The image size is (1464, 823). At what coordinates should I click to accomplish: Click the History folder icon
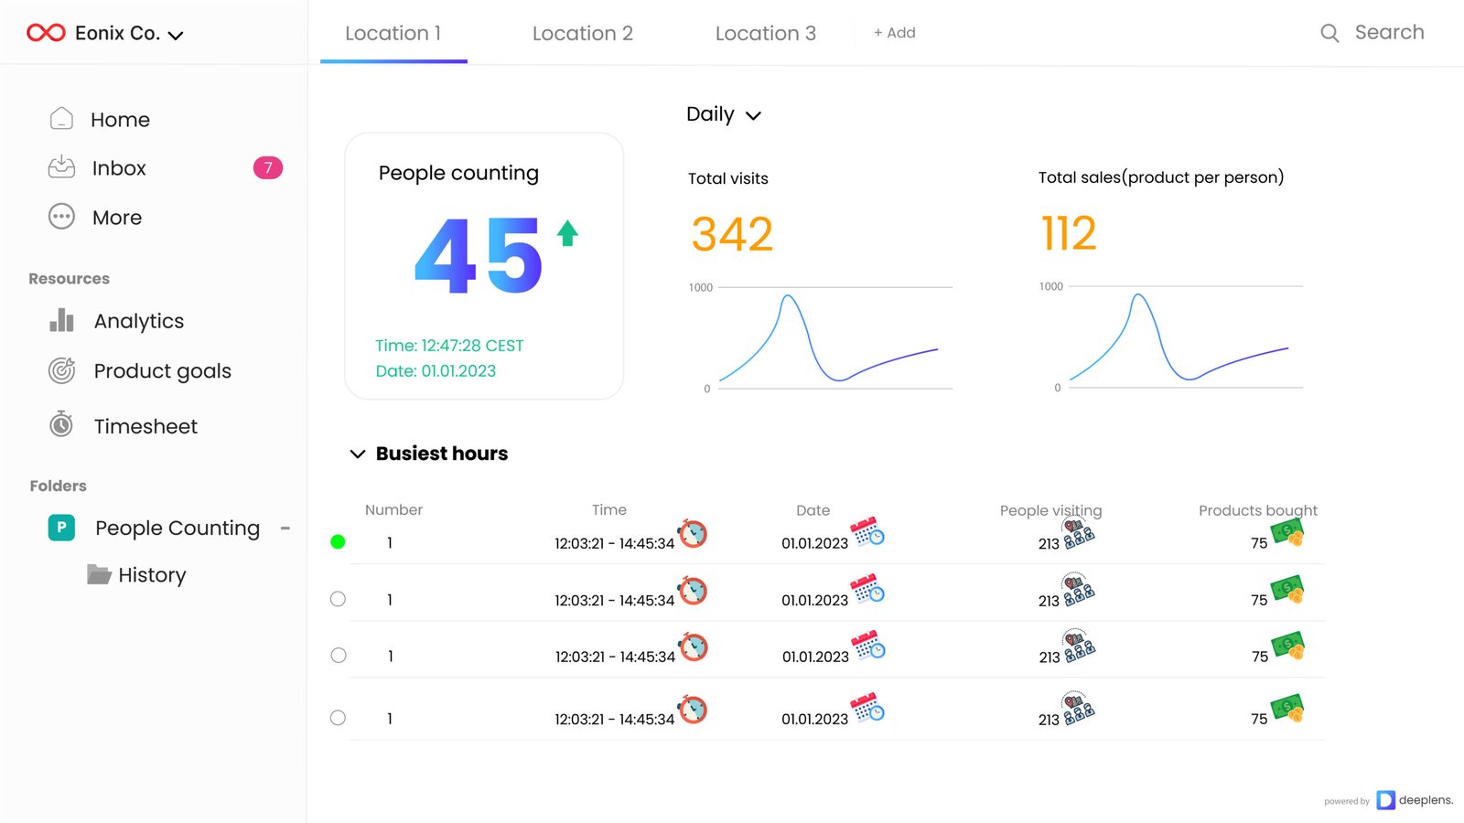point(99,574)
